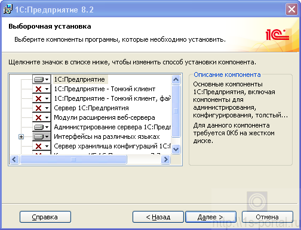This screenshot has width=301, height=230.
Task: Open install dropdown for Сервер хранилища конфигураций
Action: pos(42,146)
